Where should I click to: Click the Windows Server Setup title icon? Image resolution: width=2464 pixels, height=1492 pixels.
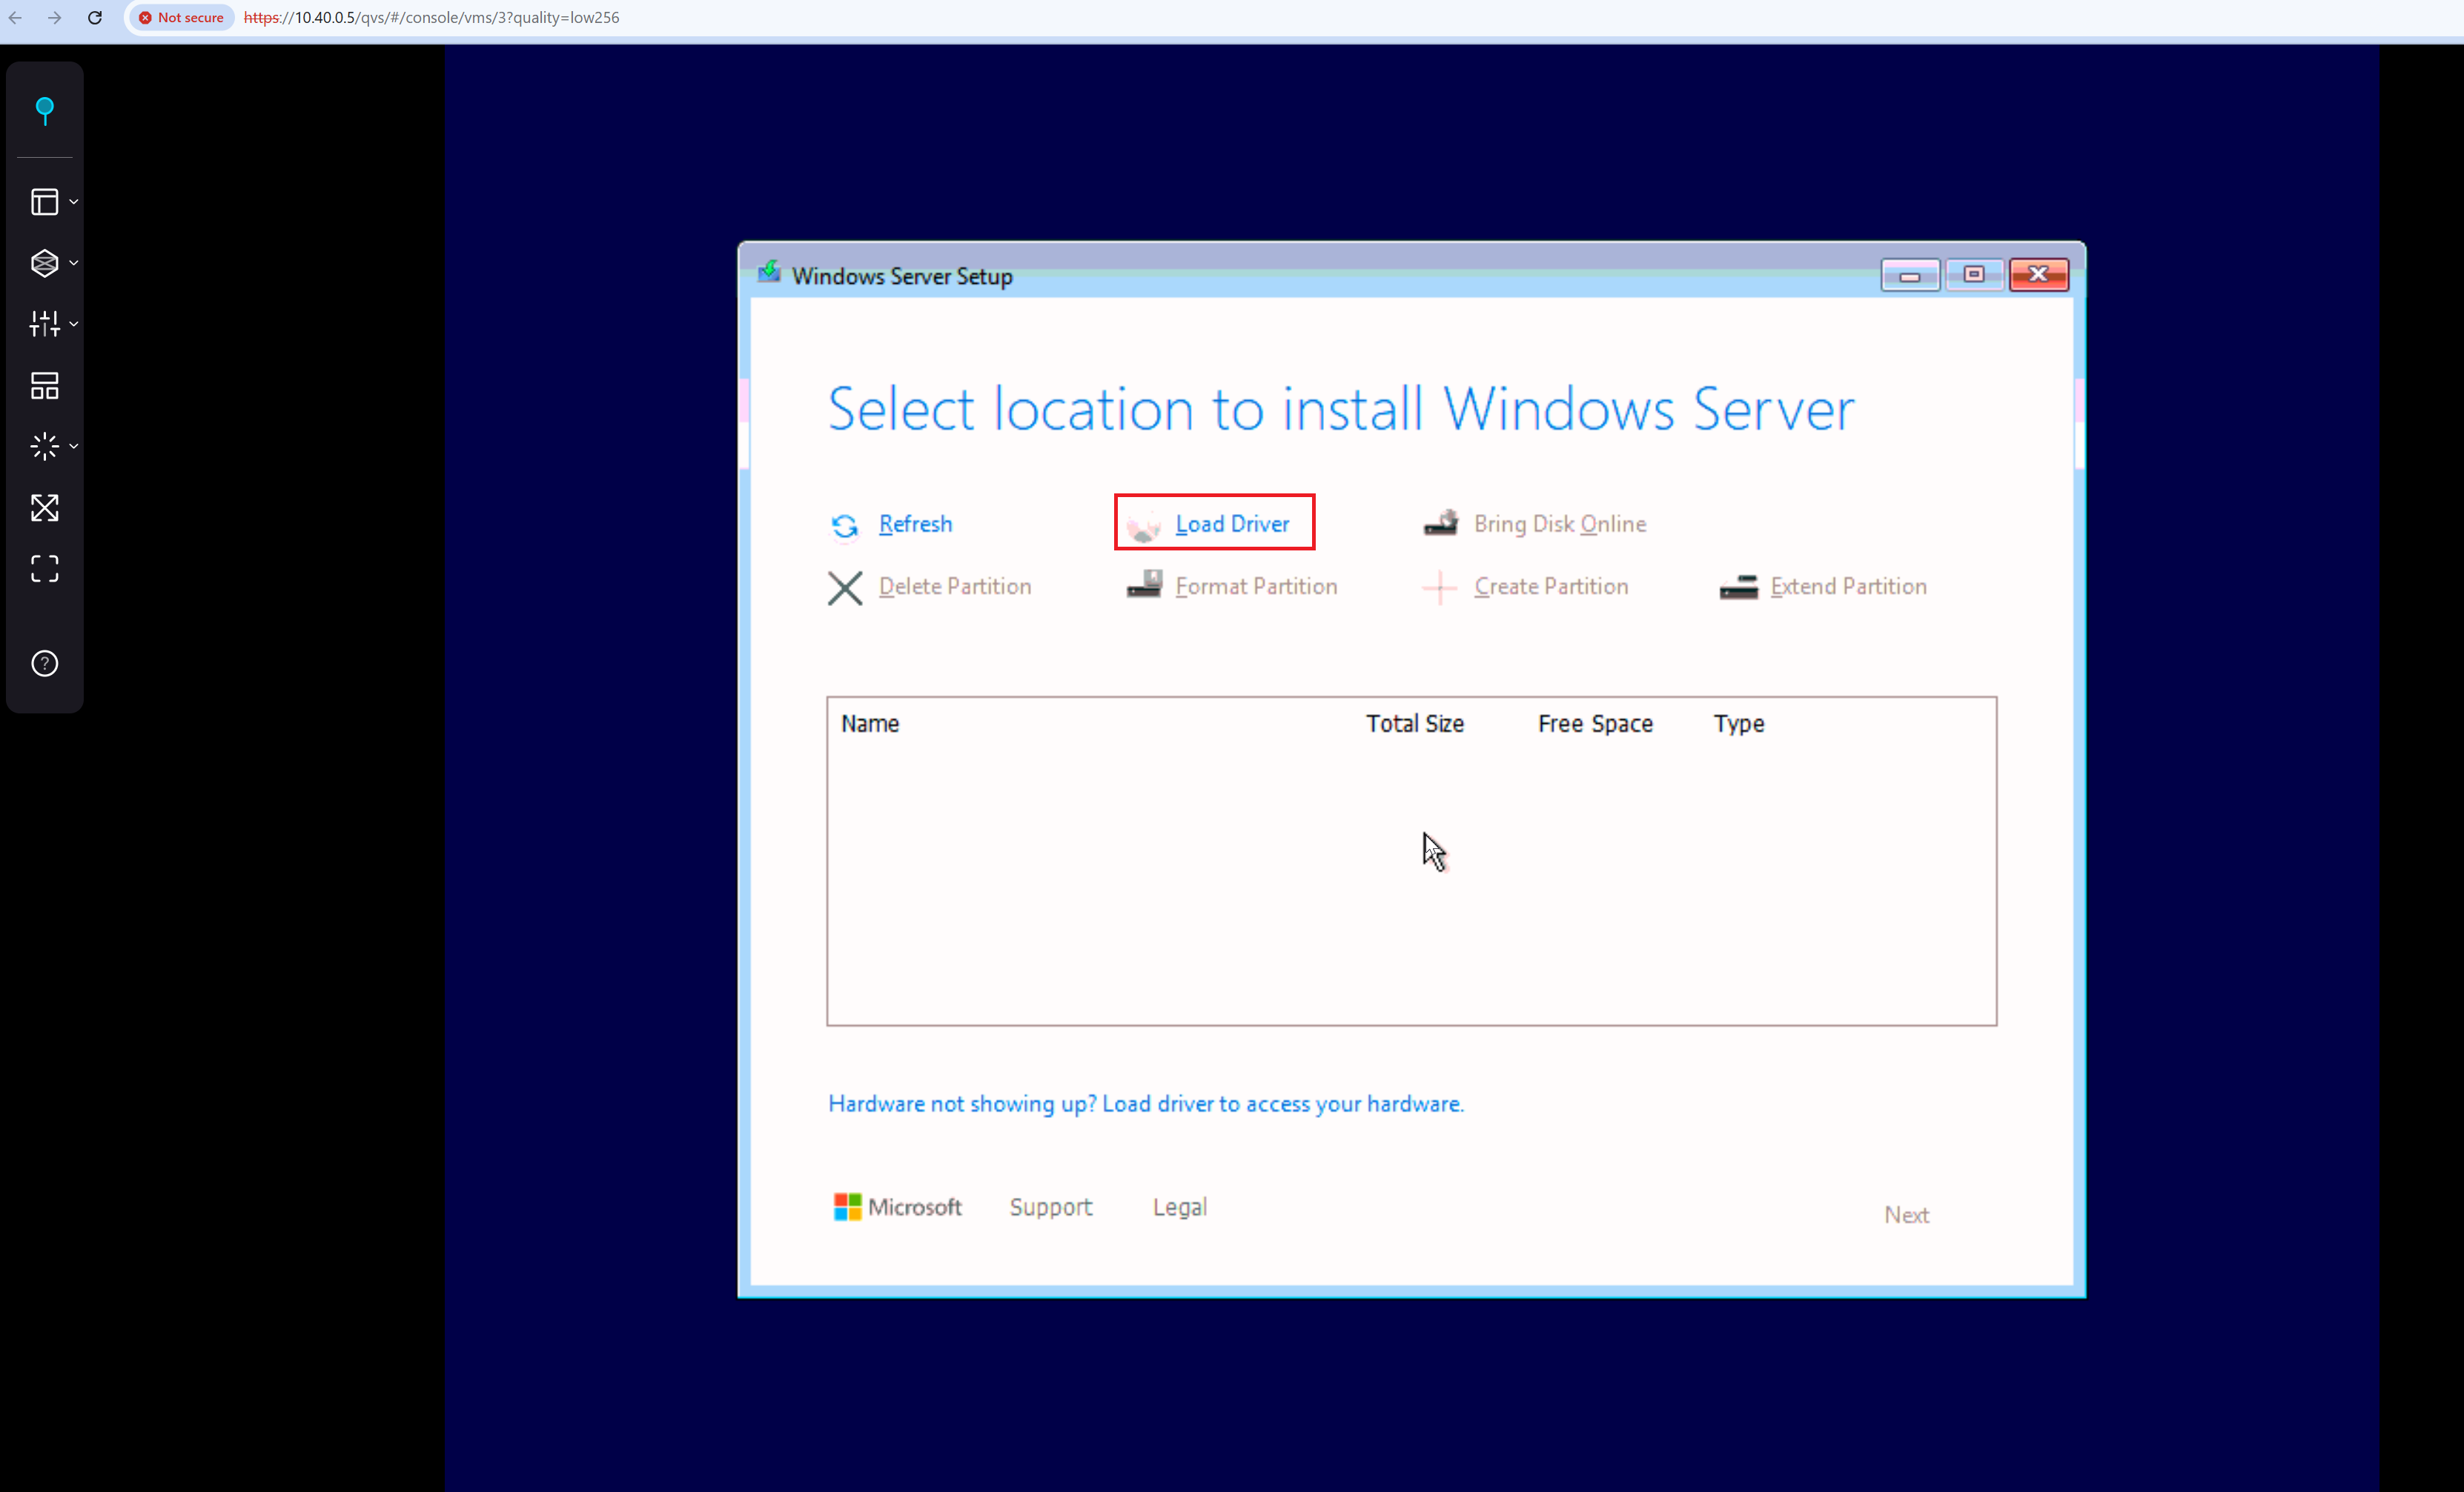point(768,272)
